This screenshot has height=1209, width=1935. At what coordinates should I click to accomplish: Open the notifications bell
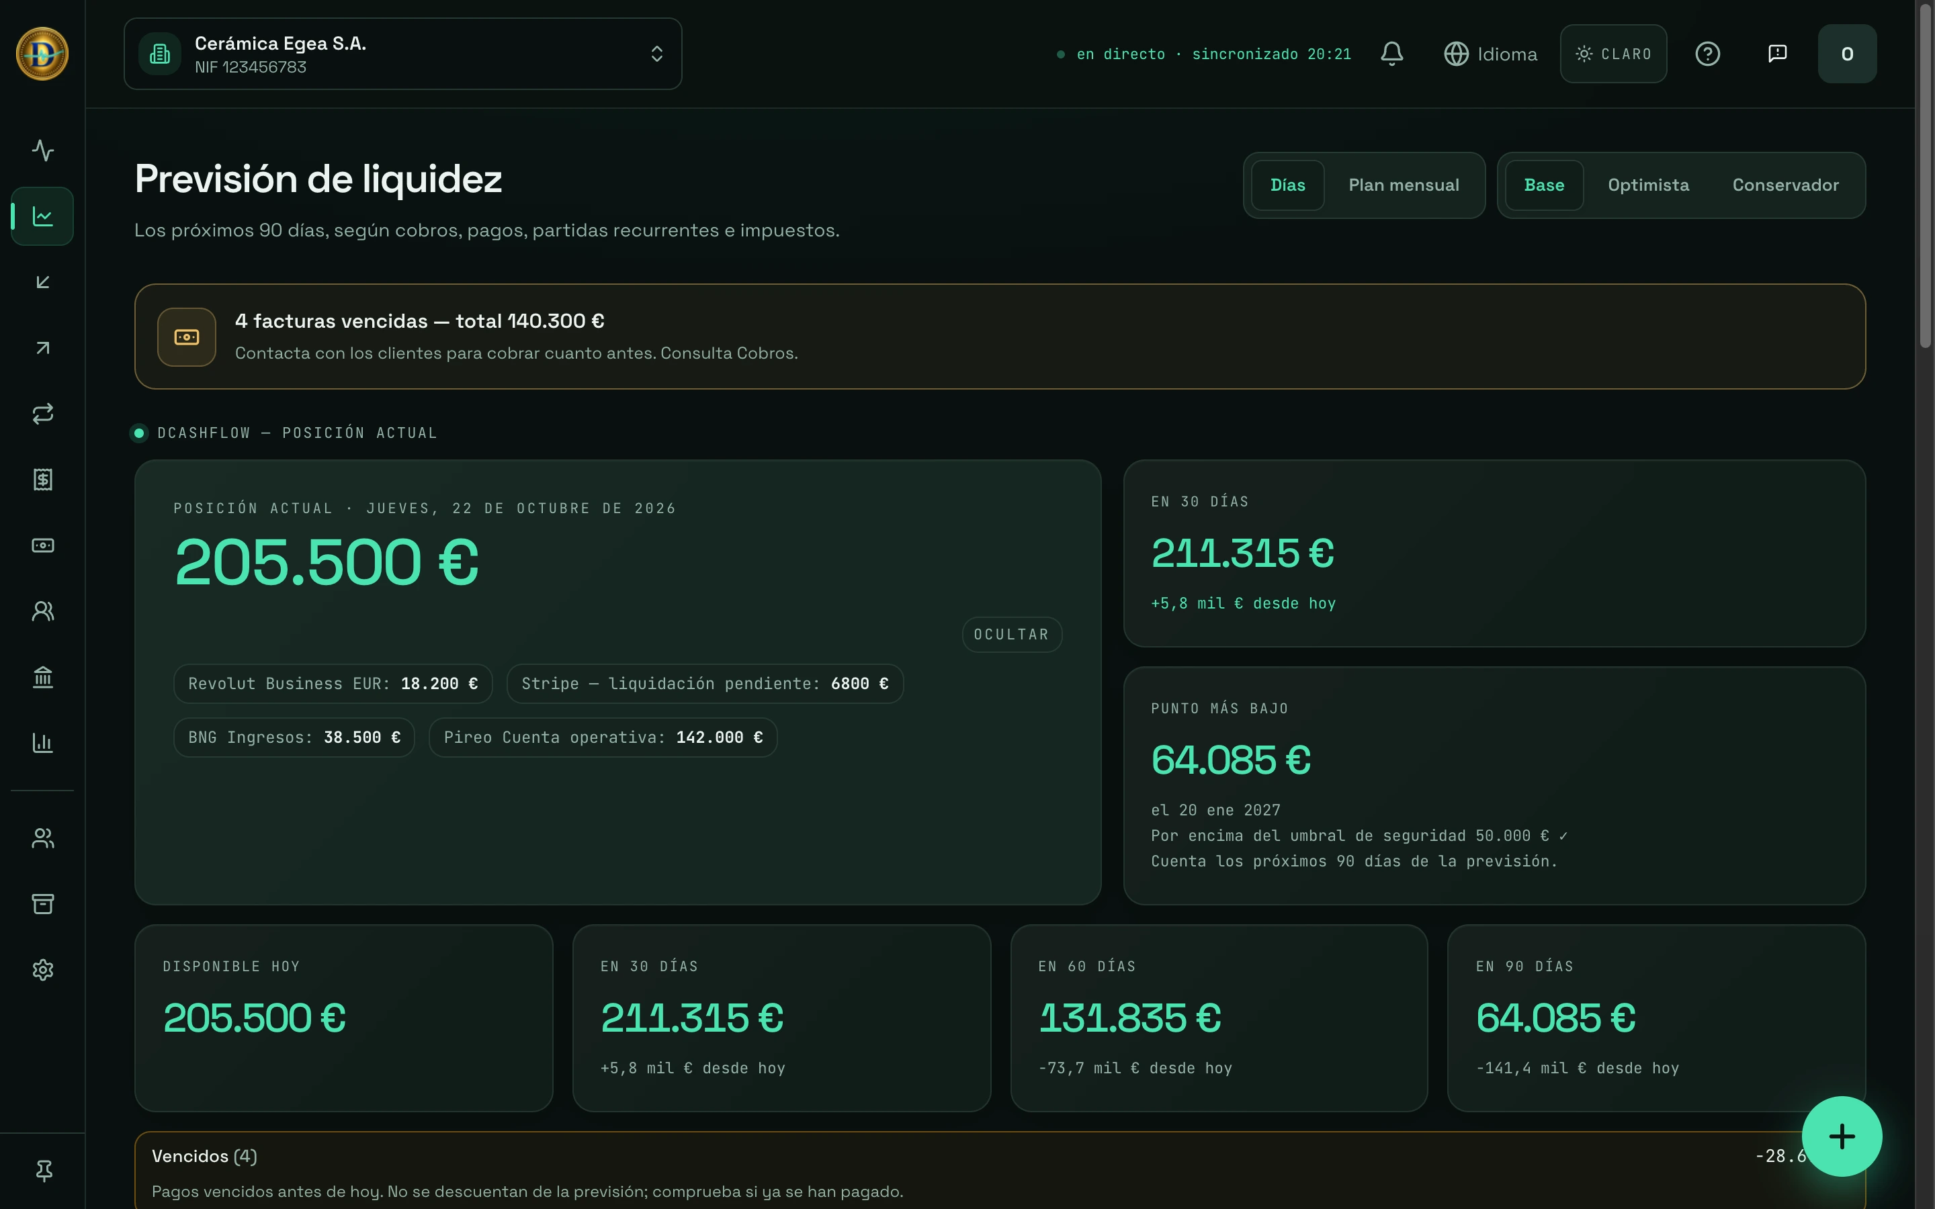coord(1391,54)
